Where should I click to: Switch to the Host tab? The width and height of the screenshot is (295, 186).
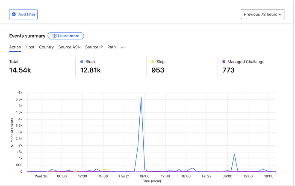30,47
